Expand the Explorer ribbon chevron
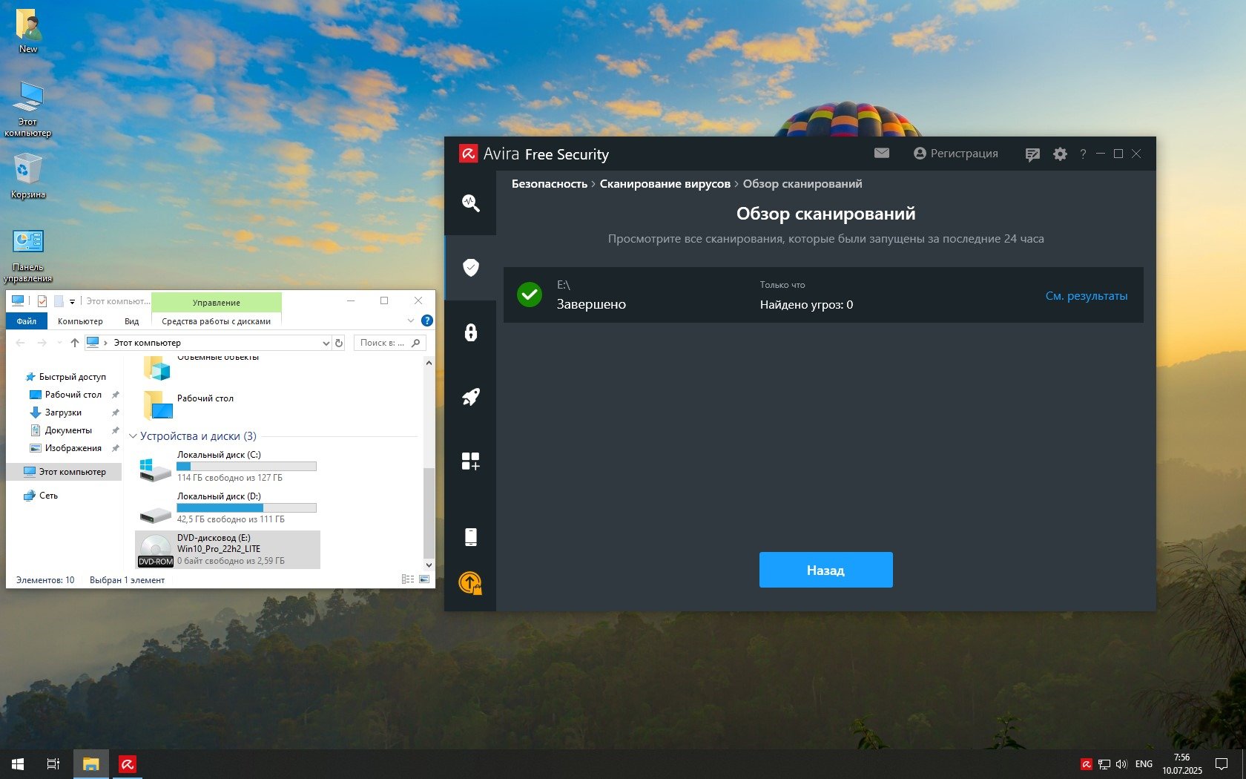 click(x=411, y=321)
